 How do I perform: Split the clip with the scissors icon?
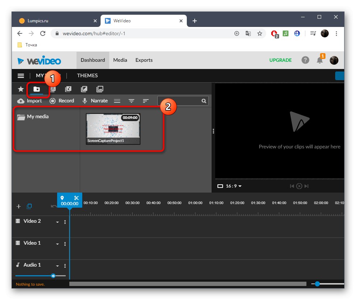pos(77,197)
